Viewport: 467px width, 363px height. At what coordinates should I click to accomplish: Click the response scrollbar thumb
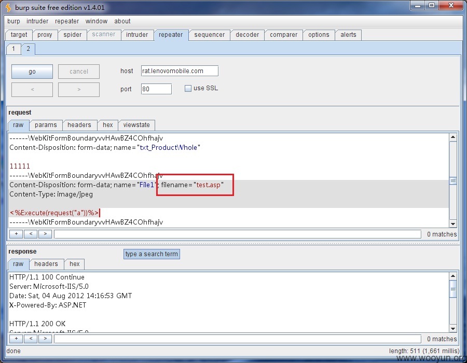click(x=453, y=289)
